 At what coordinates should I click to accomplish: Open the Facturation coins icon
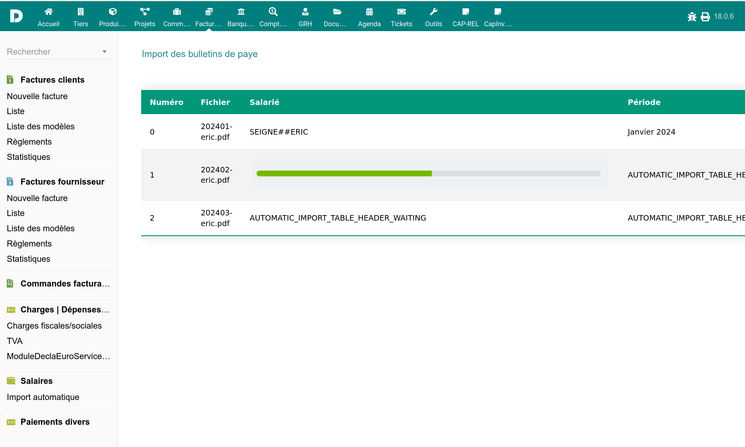pyautogui.click(x=209, y=12)
